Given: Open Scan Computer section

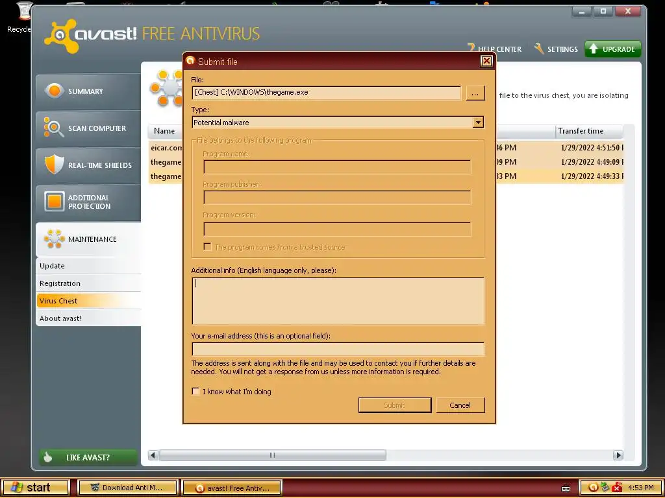Looking at the screenshot, I should coord(88,128).
